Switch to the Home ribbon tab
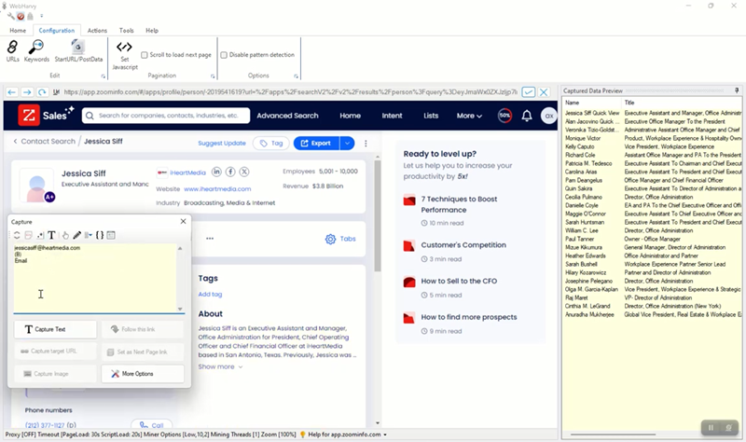The height and width of the screenshot is (442, 746). [x=18, y=31]
